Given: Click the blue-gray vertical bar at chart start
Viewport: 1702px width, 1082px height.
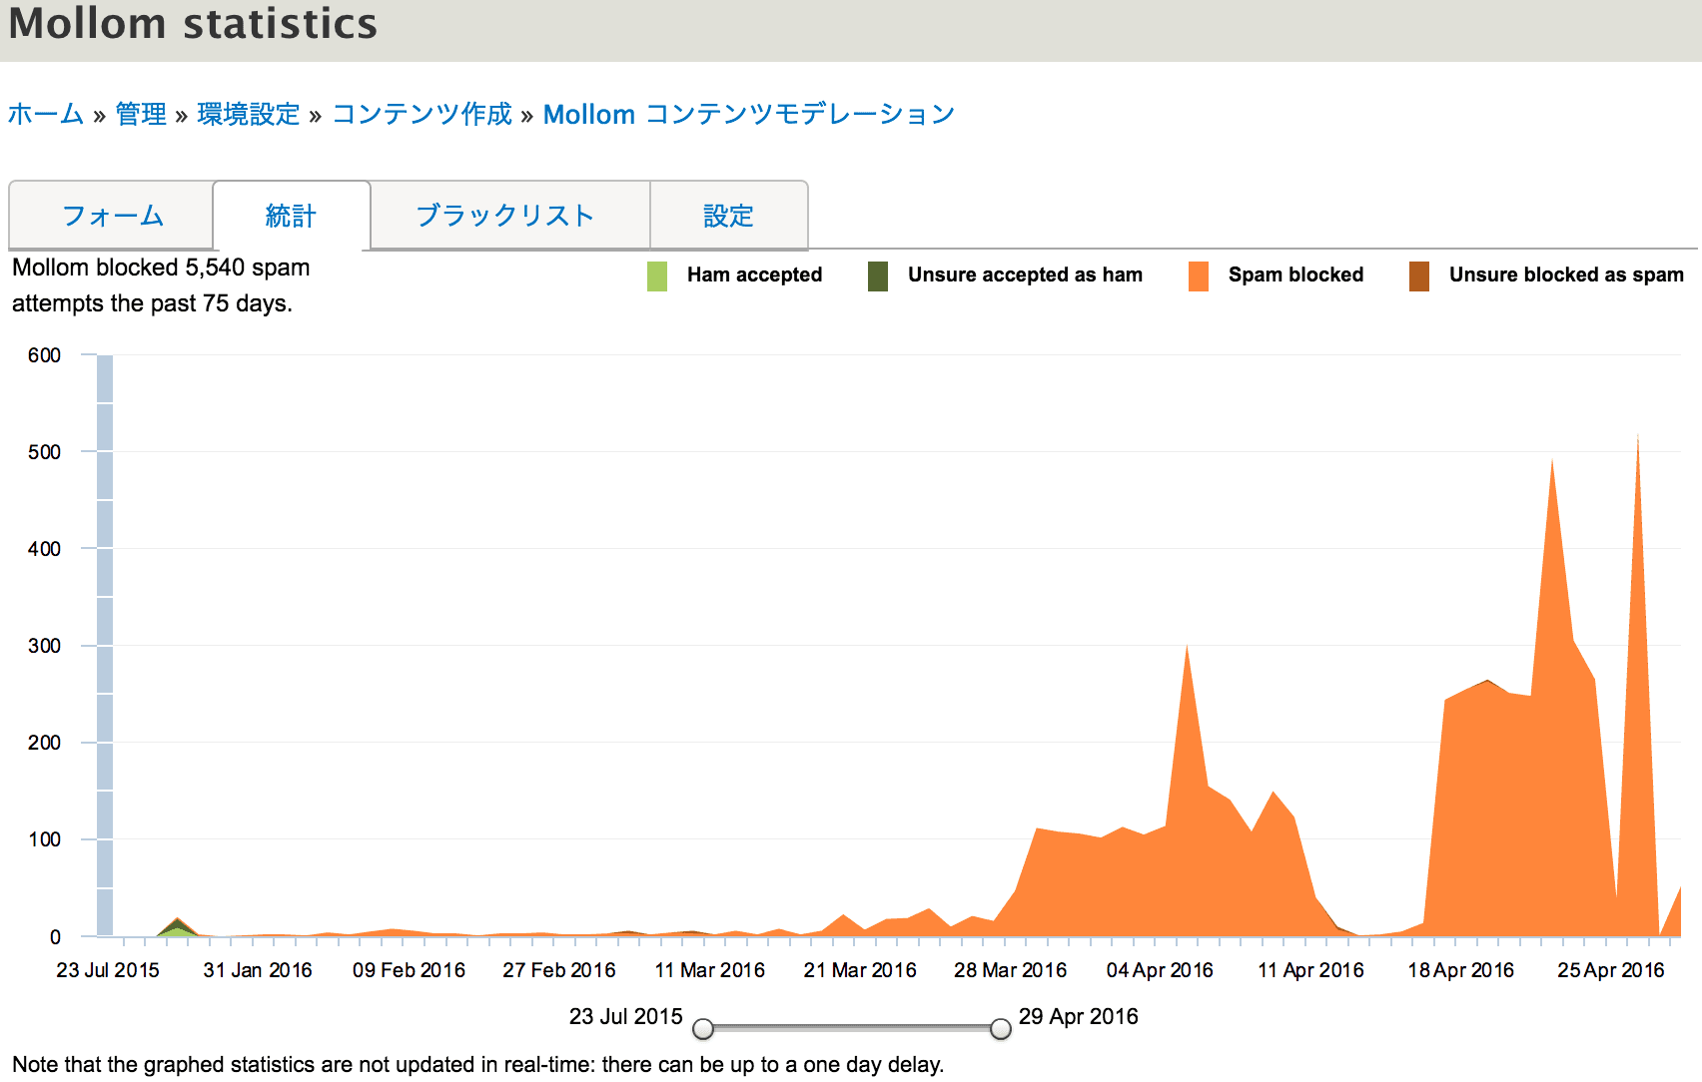Looking at the screenshot, I should 105,645.
